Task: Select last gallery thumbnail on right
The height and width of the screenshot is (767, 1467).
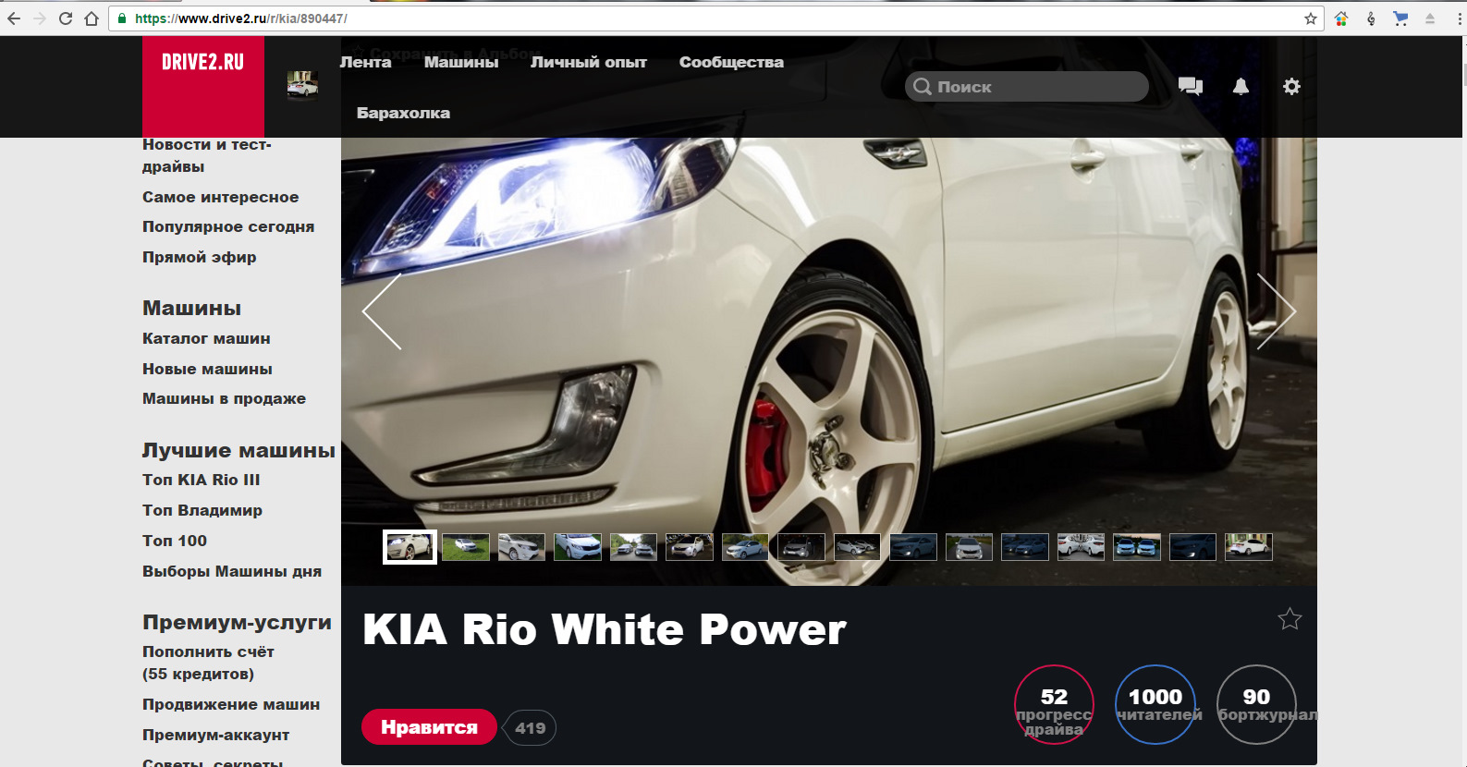Action: pyautogui.click(x=1249, y=547)
